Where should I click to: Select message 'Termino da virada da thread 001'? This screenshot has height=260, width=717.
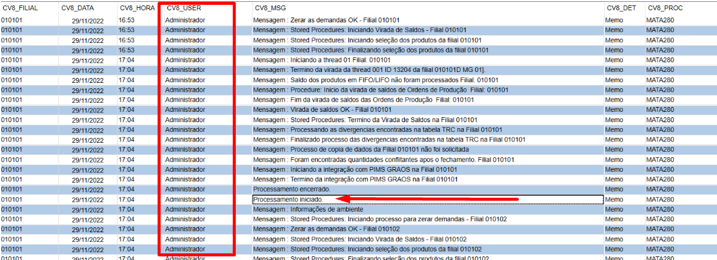[369, 70]
